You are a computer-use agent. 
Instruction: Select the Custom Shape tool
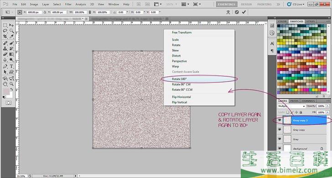coord(11,72)
